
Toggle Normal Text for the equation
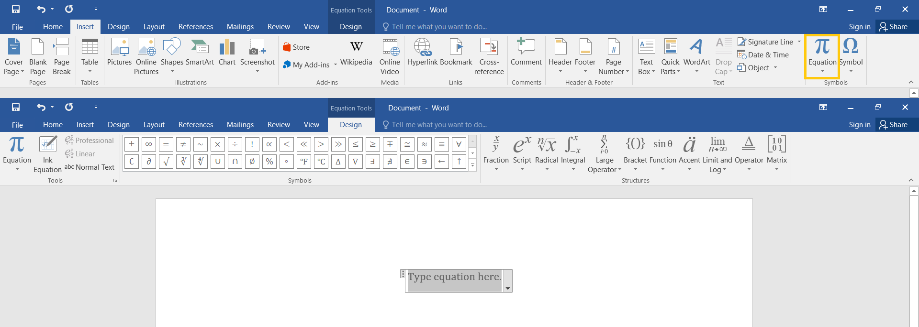click(90, 167)
